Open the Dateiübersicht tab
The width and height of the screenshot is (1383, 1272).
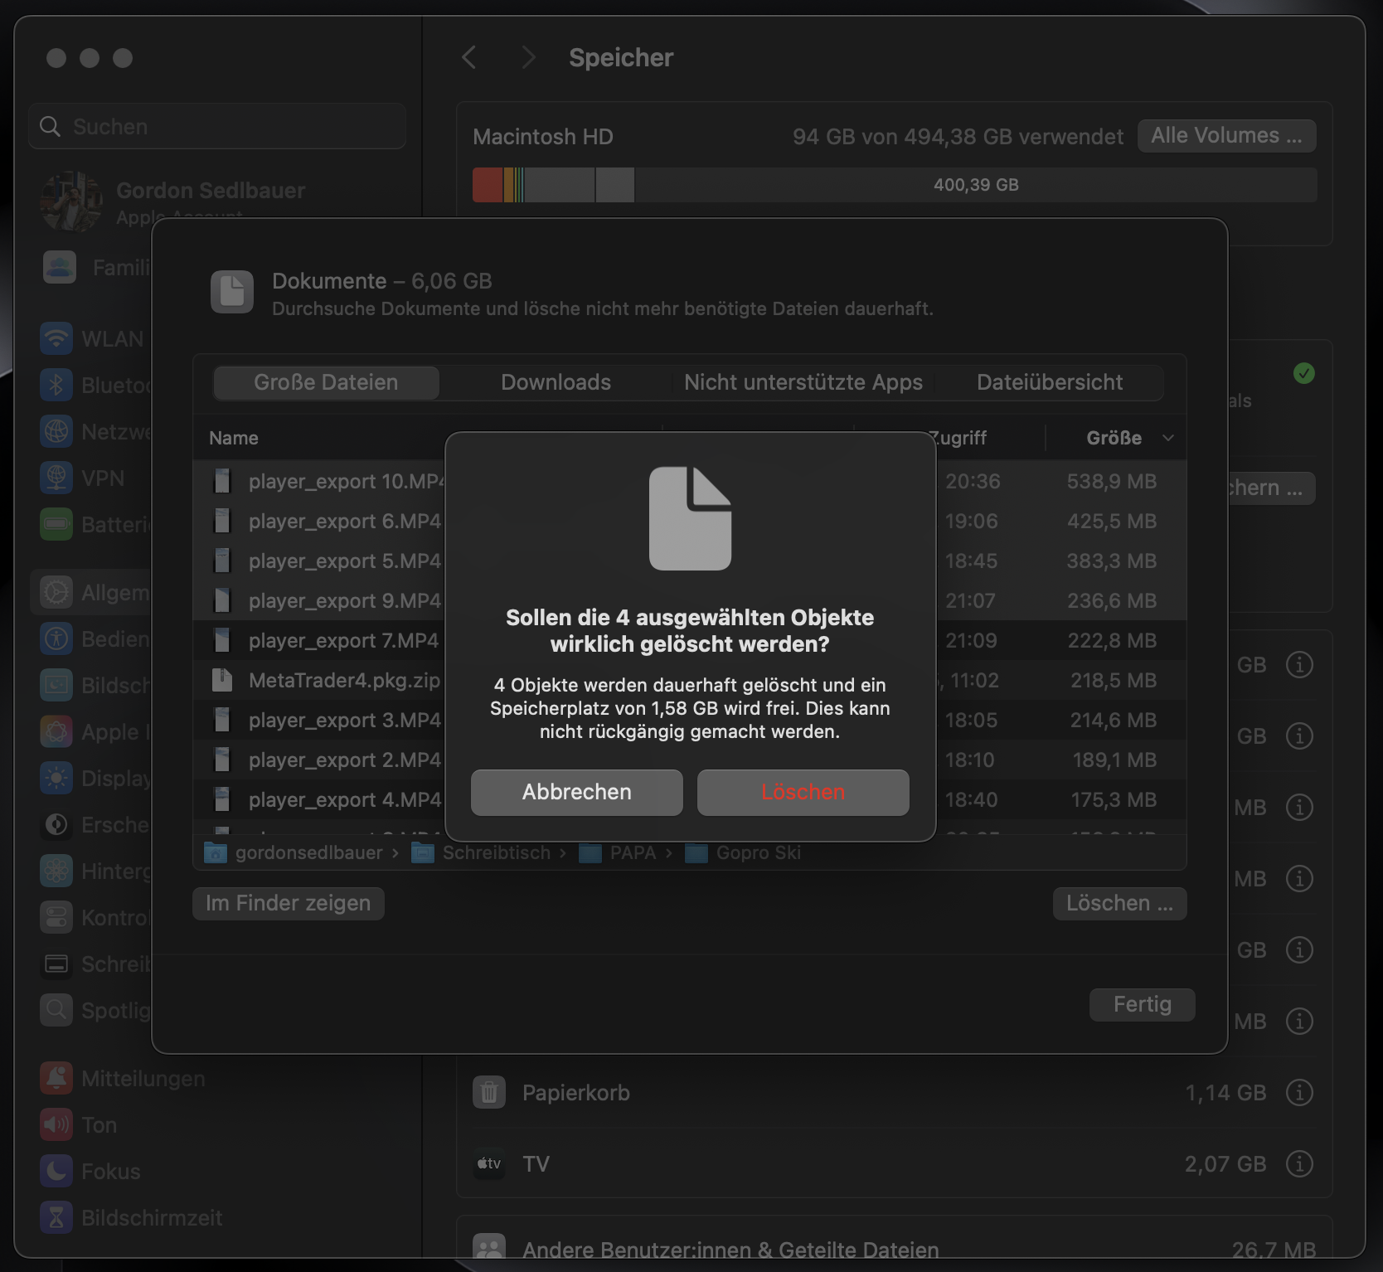coord(1049,382)
